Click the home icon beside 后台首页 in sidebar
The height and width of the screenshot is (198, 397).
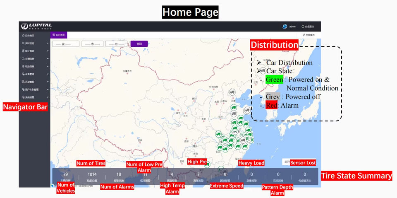coord(23,36)
